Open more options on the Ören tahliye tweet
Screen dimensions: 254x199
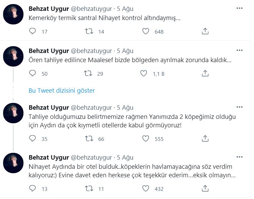pyautogui.click(x=240, y=51)
